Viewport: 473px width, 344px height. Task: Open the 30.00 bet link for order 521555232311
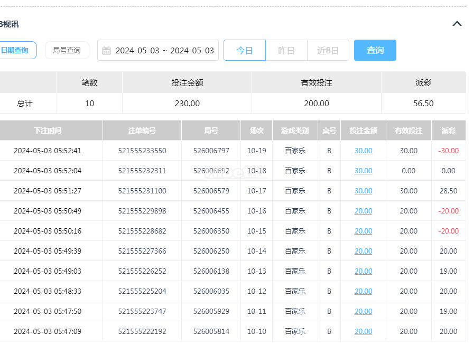[x=363, y=171]
